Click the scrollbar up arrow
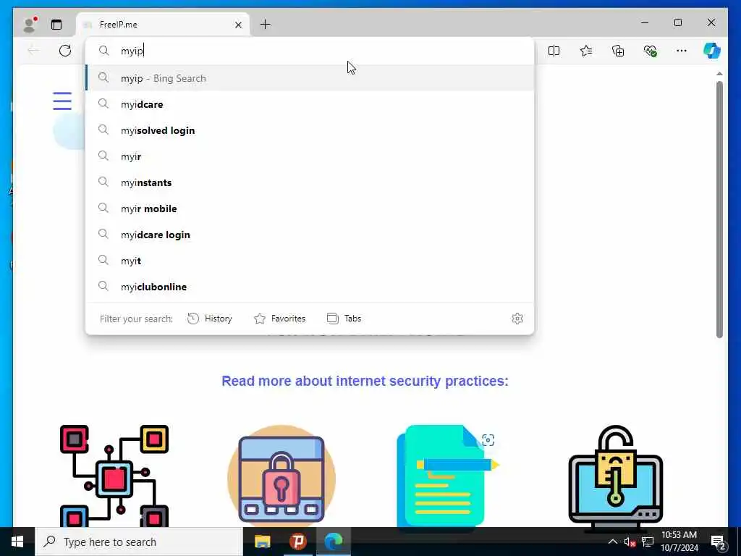The image size is (741, 556). (719, 74)
